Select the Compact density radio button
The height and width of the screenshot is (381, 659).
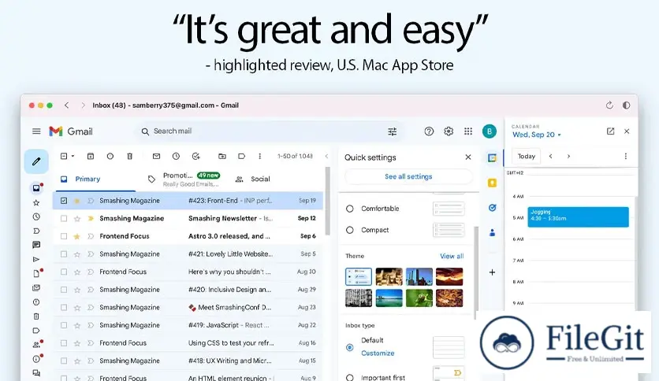[x=350, y=230]
